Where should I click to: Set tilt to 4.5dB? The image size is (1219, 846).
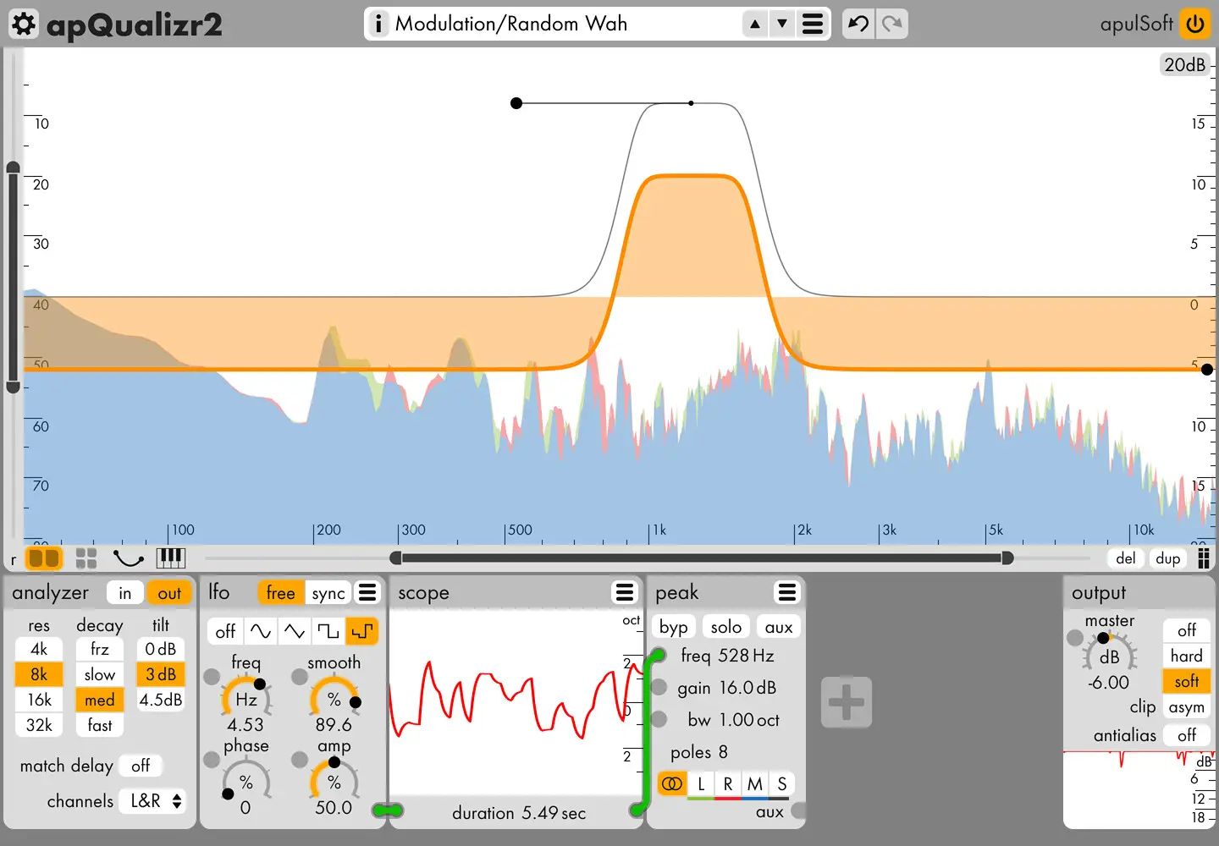161,700
